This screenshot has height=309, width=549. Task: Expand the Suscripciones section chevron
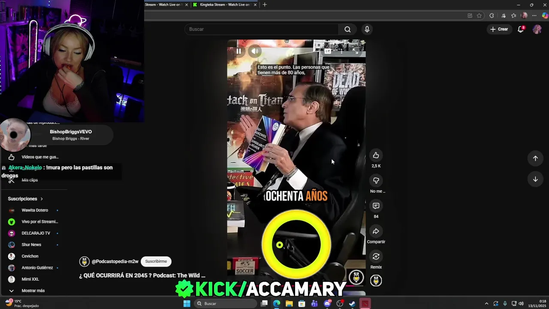[42, 199]
